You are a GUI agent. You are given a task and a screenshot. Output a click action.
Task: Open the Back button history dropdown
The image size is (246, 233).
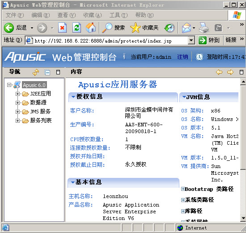pyautogui.click(x=32, y=28)
